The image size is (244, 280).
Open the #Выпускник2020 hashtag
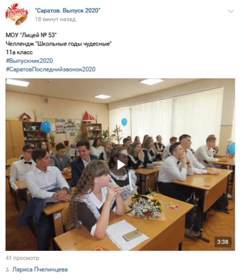click(29, 61)
